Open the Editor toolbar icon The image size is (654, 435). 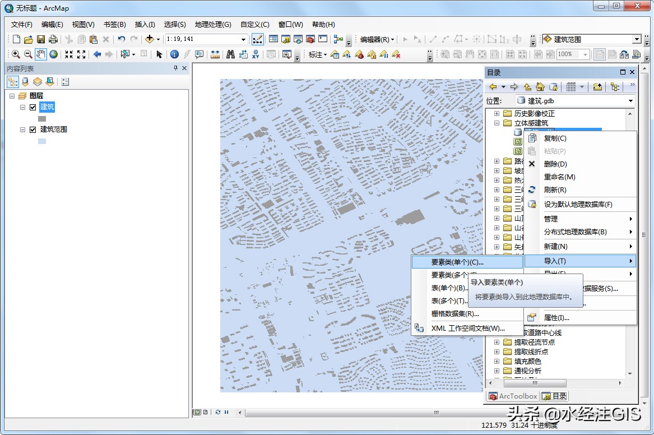click(257, 39)
